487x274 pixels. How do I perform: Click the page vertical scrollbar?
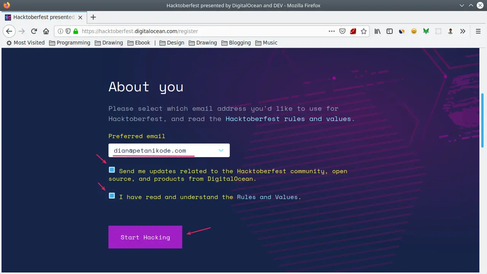[x=482, y=121]
